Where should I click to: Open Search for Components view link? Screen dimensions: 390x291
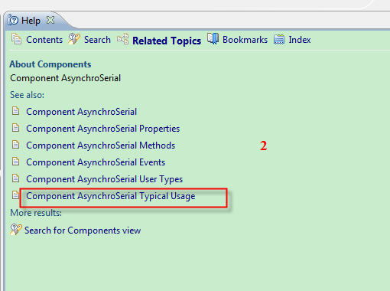[83, 231]
